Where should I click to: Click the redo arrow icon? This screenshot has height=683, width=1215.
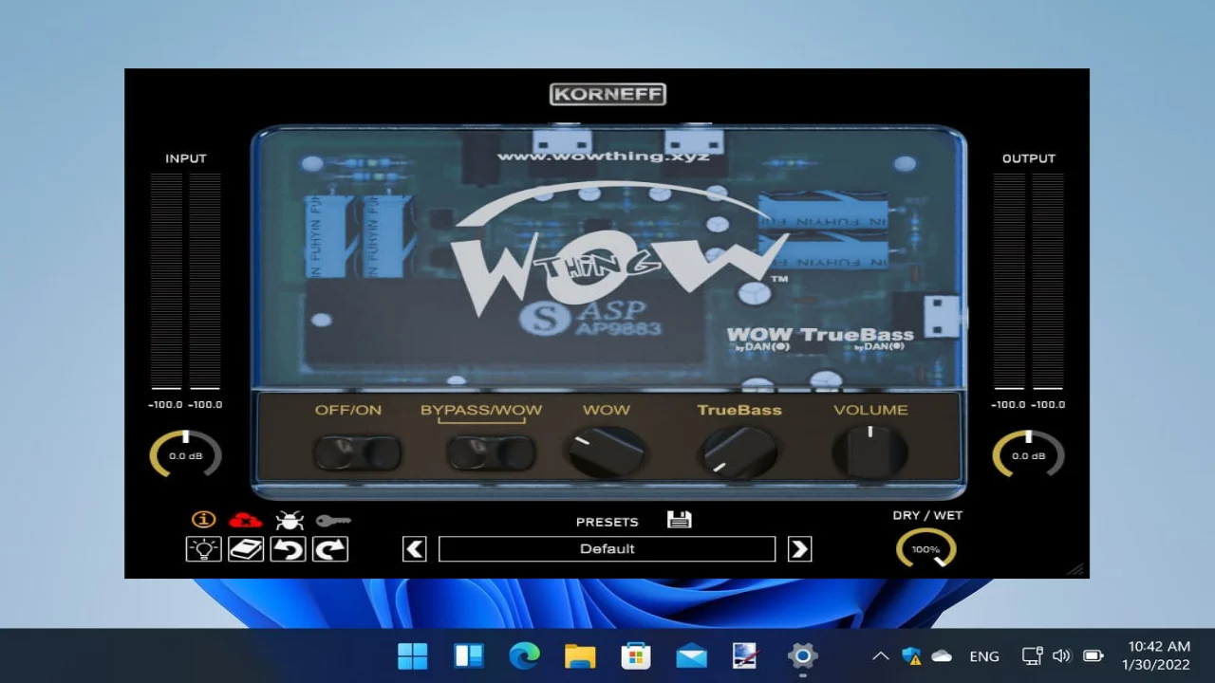pyautogui.click(x=330, y=548)
